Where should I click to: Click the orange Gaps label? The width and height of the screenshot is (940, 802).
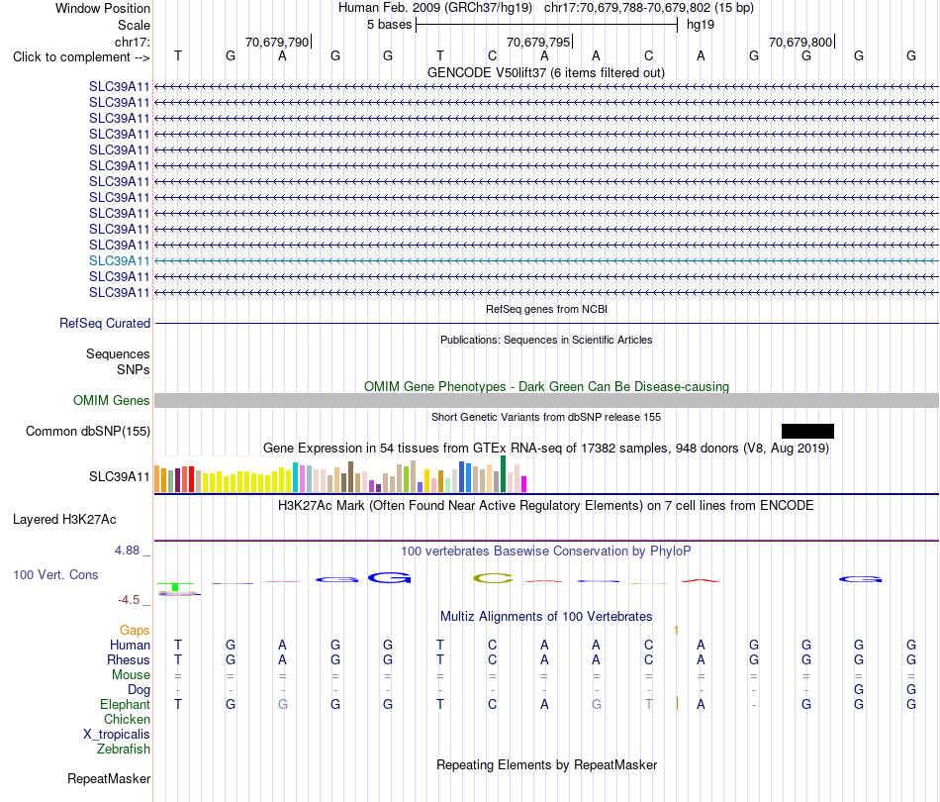pos(135,630)
